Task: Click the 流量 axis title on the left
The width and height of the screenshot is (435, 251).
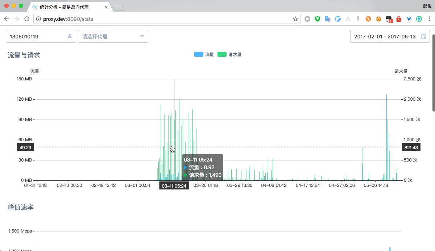Action: (35, 71)
